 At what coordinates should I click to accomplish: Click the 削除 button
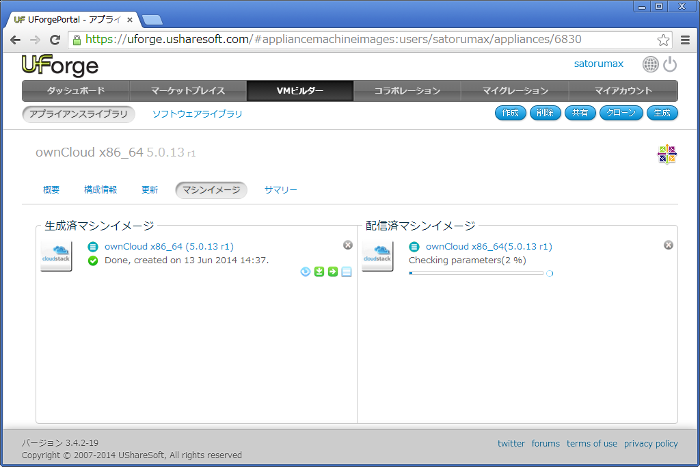coord(545,113)
